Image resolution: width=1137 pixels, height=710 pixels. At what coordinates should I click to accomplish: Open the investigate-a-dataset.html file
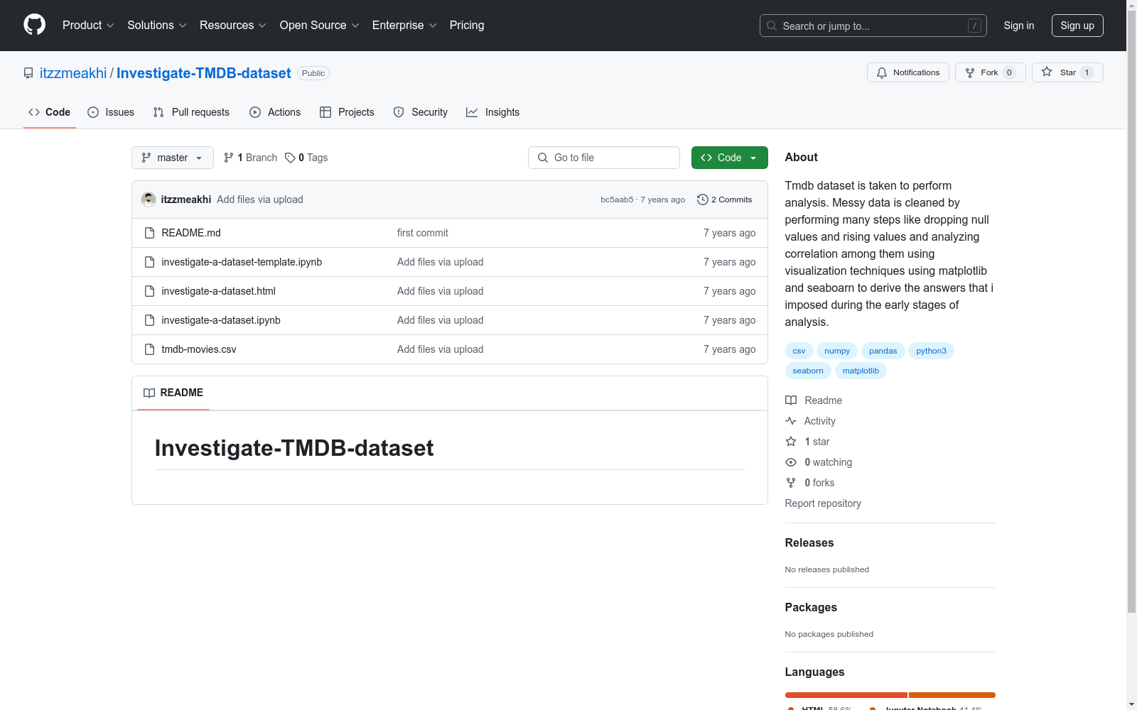pyautogui.click(x=218, y=291)
